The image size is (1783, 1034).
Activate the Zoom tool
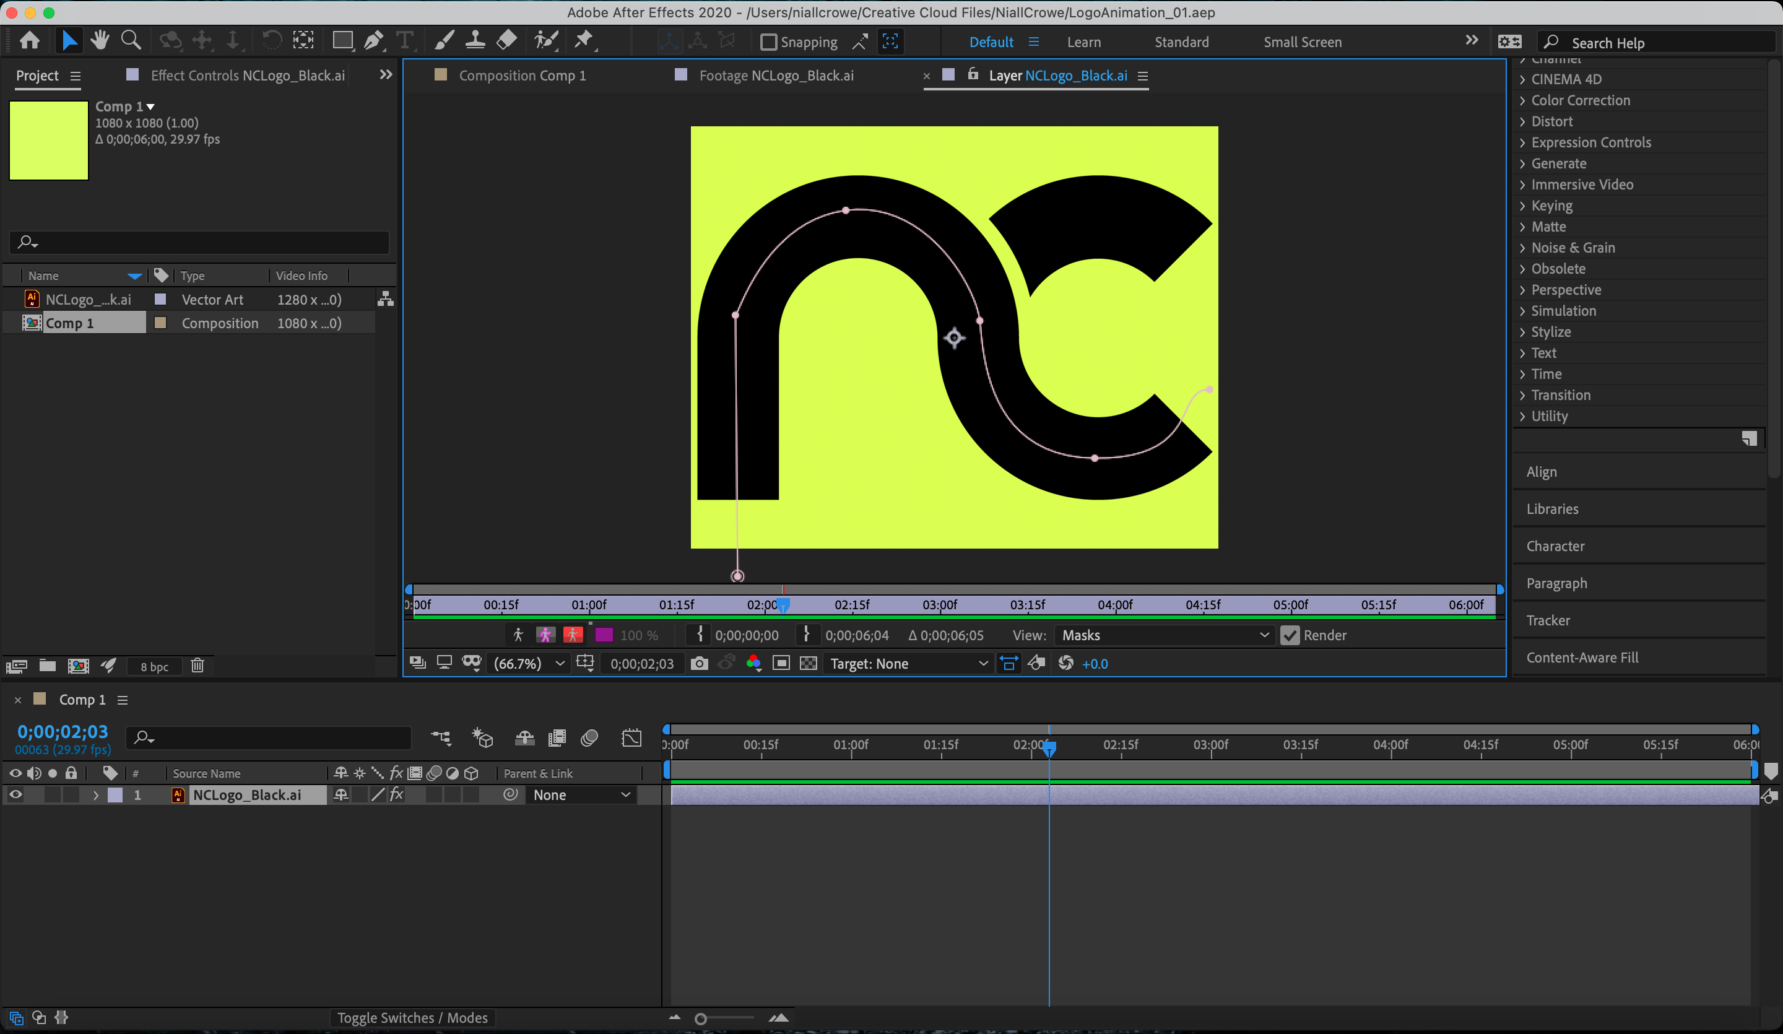(131, 40)
